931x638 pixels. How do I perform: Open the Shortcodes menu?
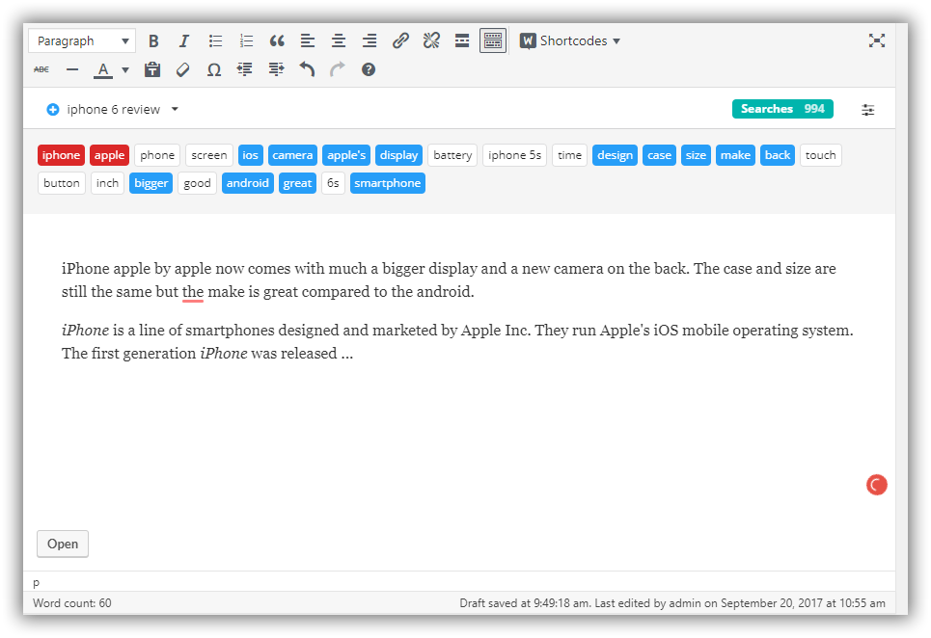coord(569,40)
